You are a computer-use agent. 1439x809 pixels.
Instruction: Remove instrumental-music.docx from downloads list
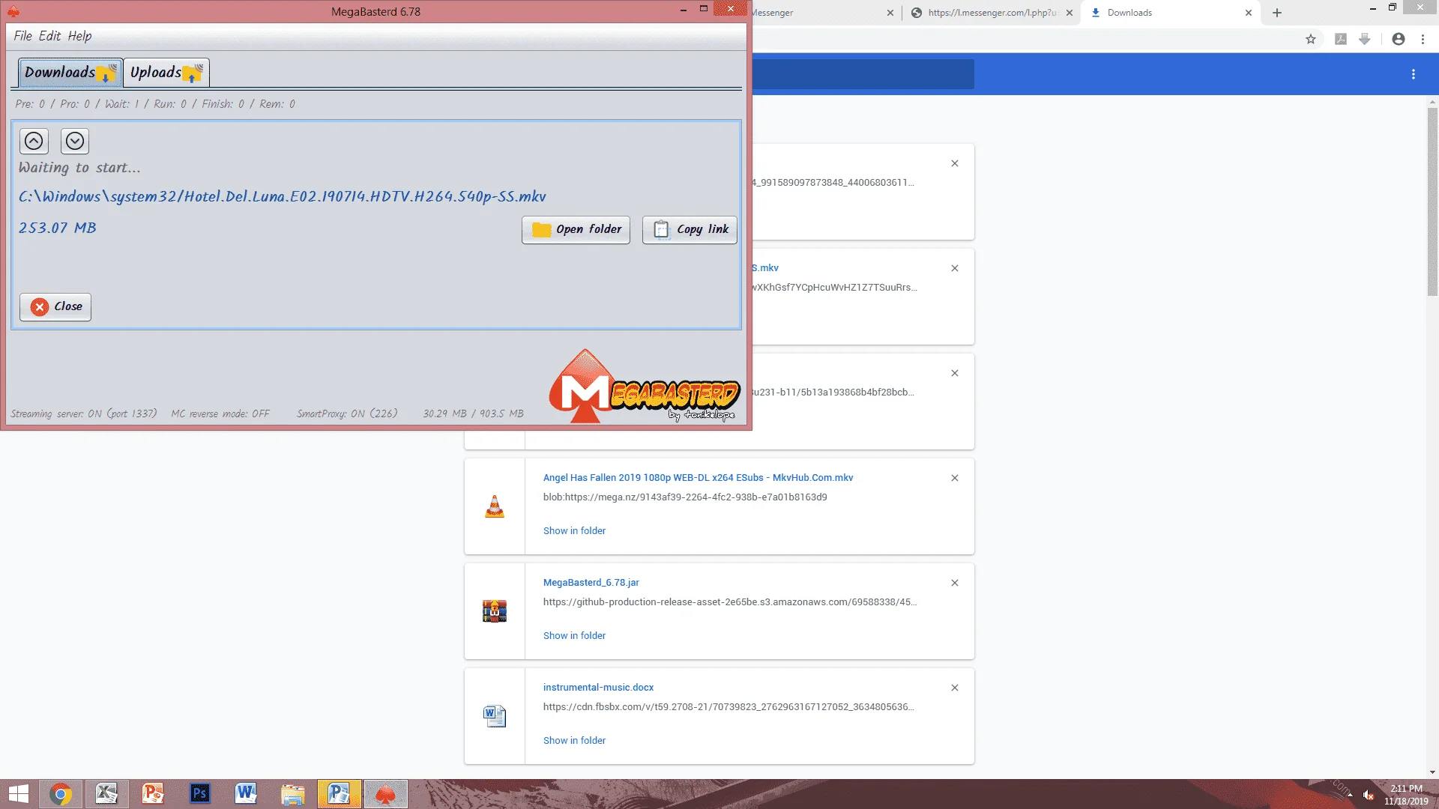click(x=955, y=688)
